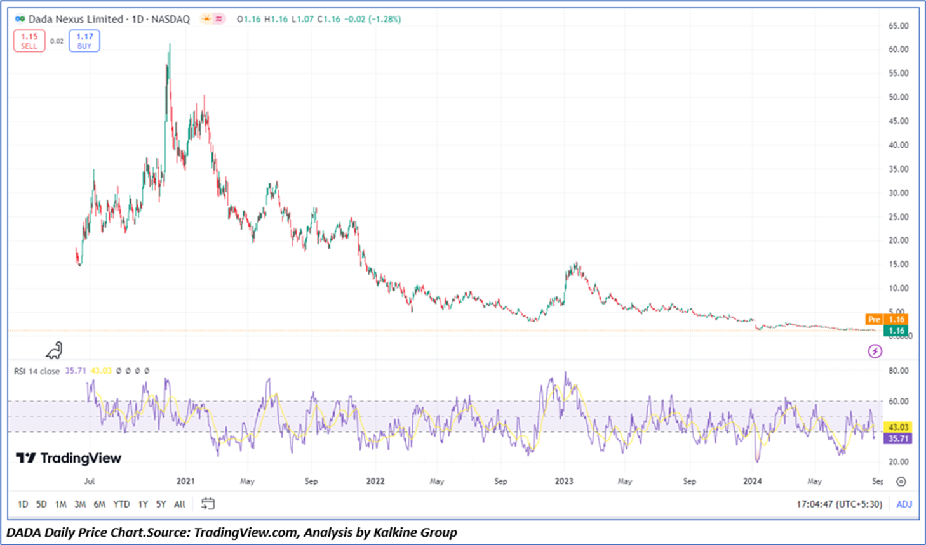This screenshot has width=926, height=545.
Task: Click the 30.00 price axis label
Action: 899,193
